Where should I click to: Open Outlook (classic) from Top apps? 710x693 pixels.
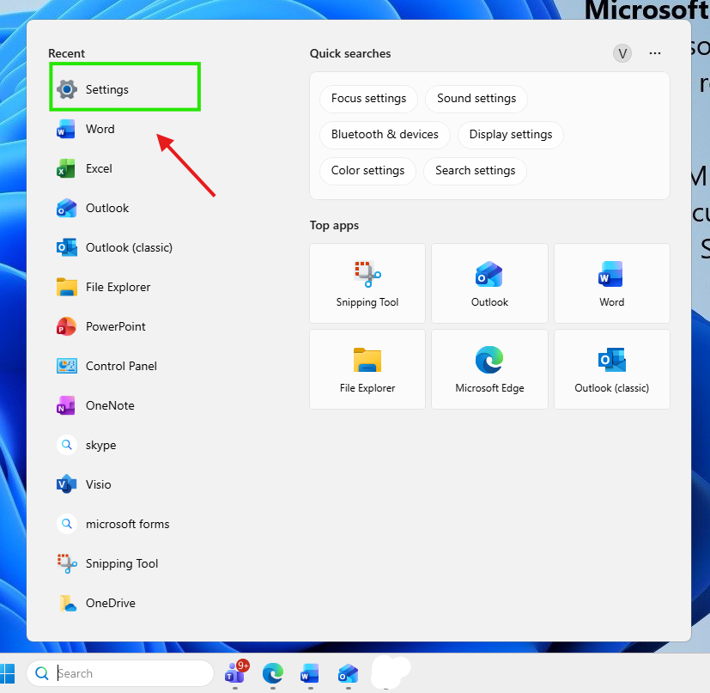point(611,369)
